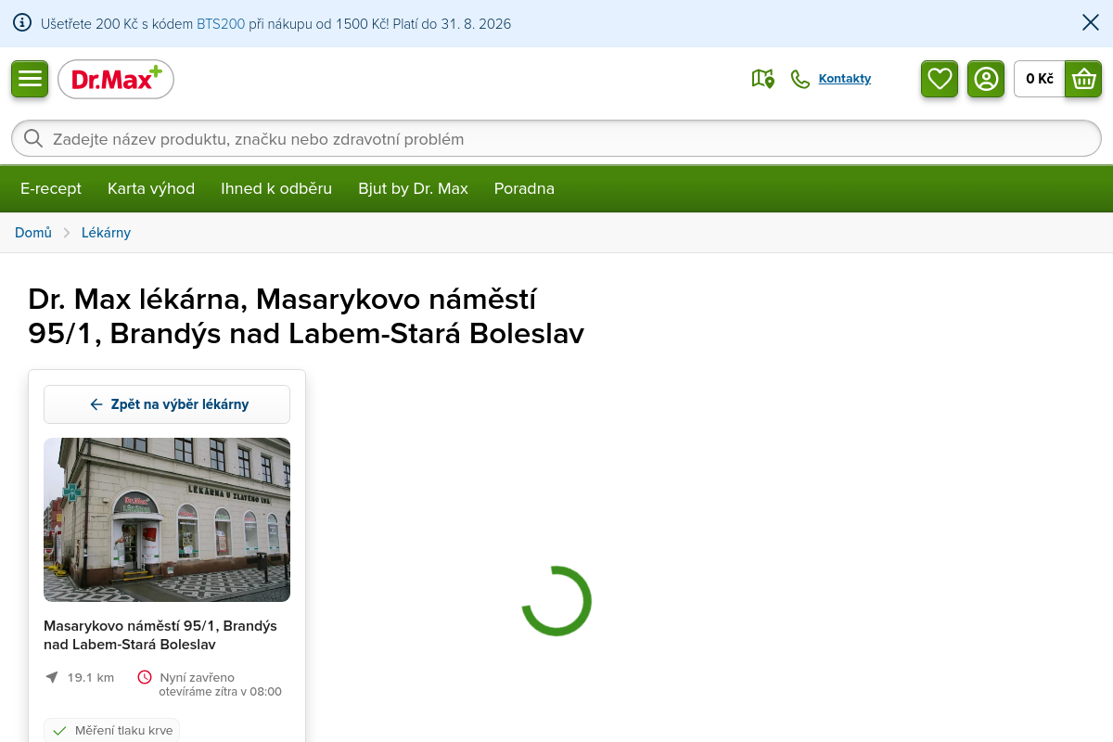Open the pharmacy map locator icon
The height and width of the screenshot is (742, 1113).
click(x=762, y=79)
